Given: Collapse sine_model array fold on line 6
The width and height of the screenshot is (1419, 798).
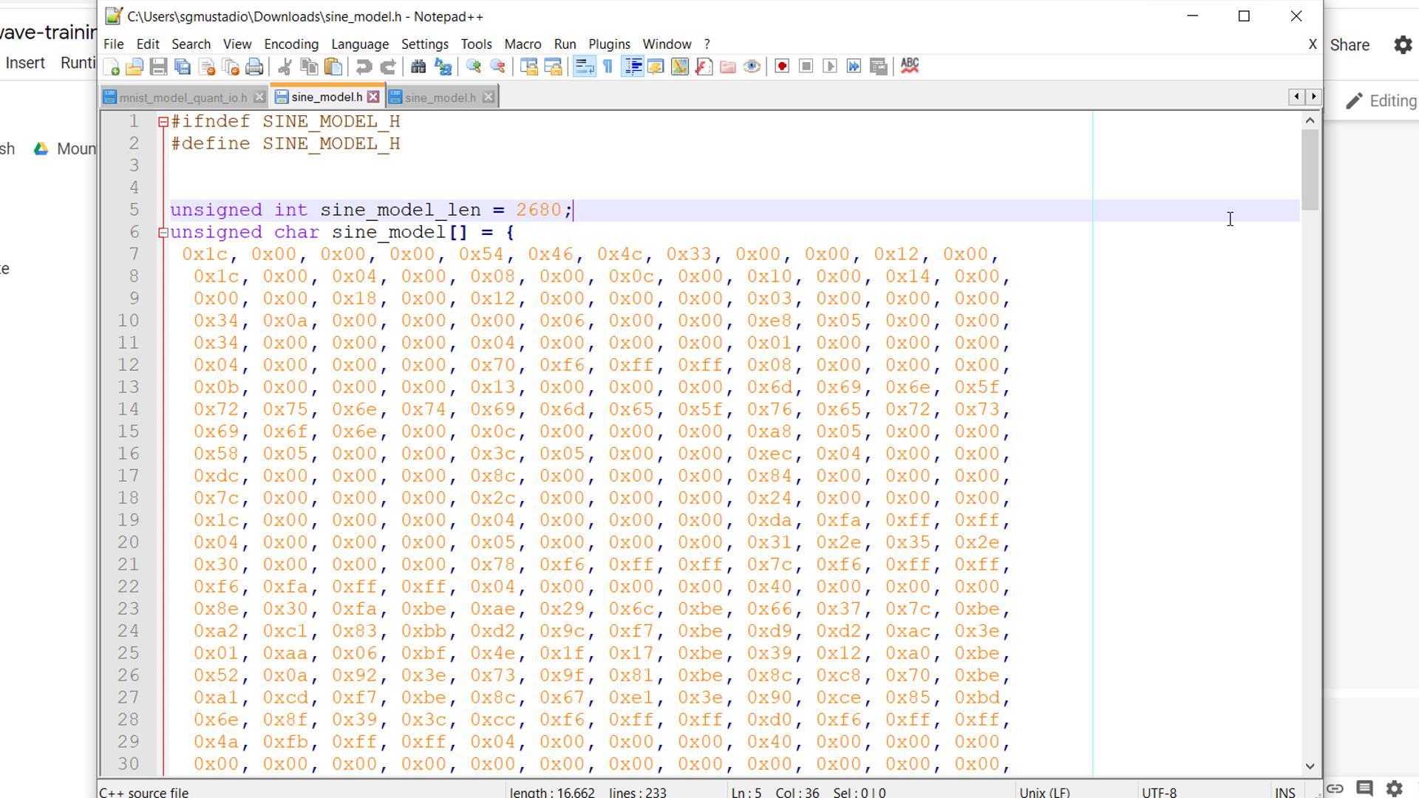Looking at the screenshot, I should 163,233.
